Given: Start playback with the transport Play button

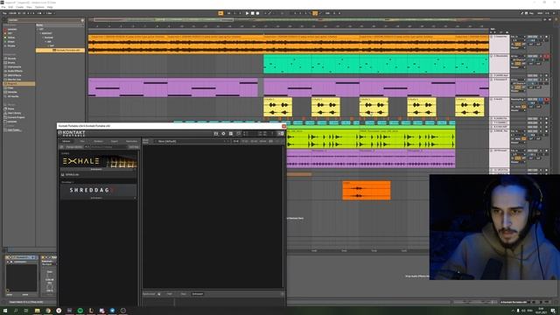Looking at the screenshot, I should click(247, 13).
